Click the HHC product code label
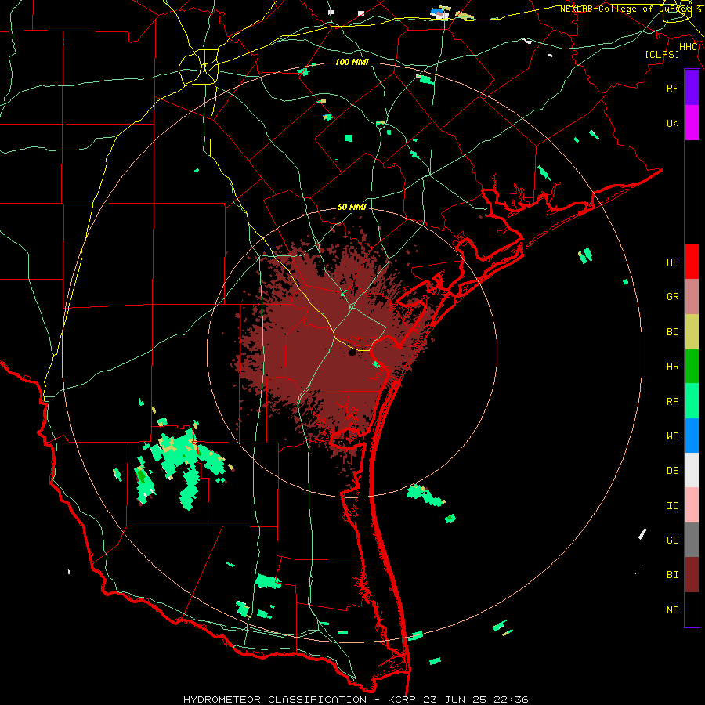705x705 pixels. (x=688, y=47)
